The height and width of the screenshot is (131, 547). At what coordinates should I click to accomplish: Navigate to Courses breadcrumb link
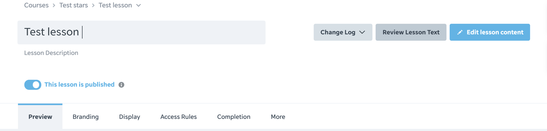pyautogui.click(x=36, y=5)
